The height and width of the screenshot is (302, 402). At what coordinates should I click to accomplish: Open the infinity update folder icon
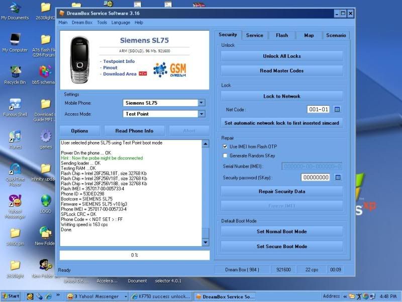tap(44, 172)
